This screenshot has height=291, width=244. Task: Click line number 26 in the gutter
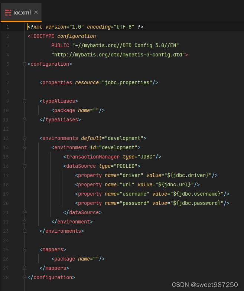coord(6,259)
